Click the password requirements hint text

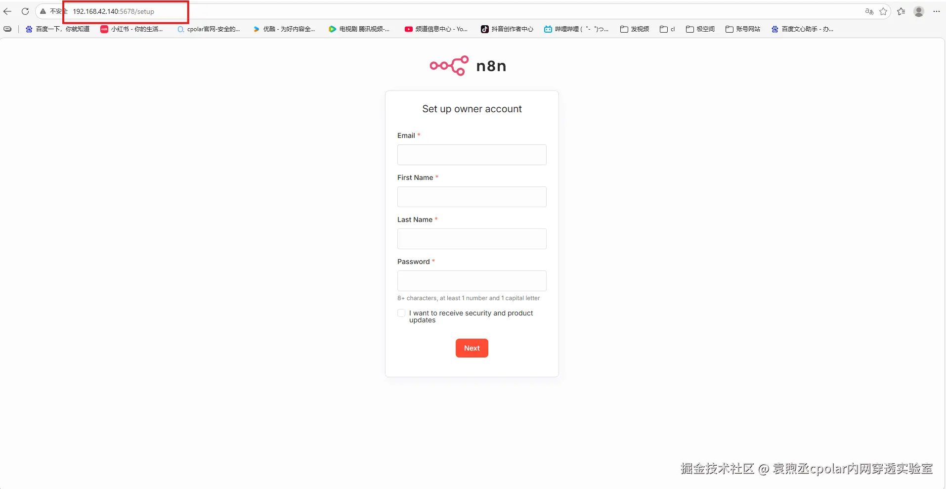tap(469, 298)
